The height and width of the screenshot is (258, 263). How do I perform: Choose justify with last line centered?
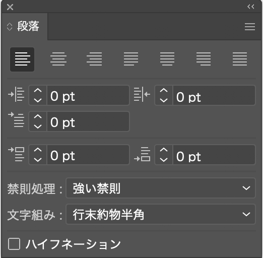[x=167, y=59]
